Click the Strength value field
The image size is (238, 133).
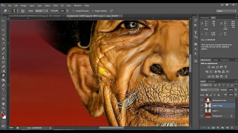pos(62,11)
